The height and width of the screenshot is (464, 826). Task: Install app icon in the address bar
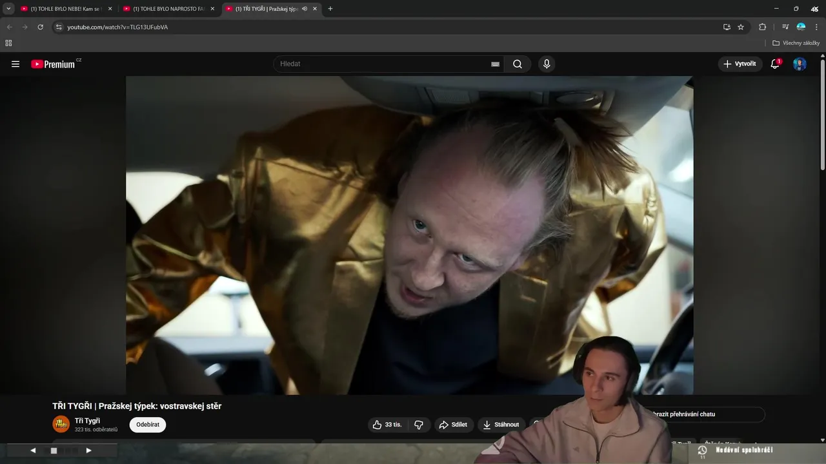727,27
